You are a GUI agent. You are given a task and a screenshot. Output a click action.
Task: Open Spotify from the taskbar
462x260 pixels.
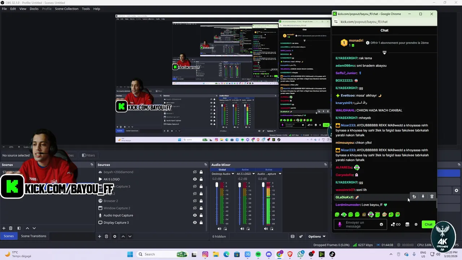[x=258, y=254]
